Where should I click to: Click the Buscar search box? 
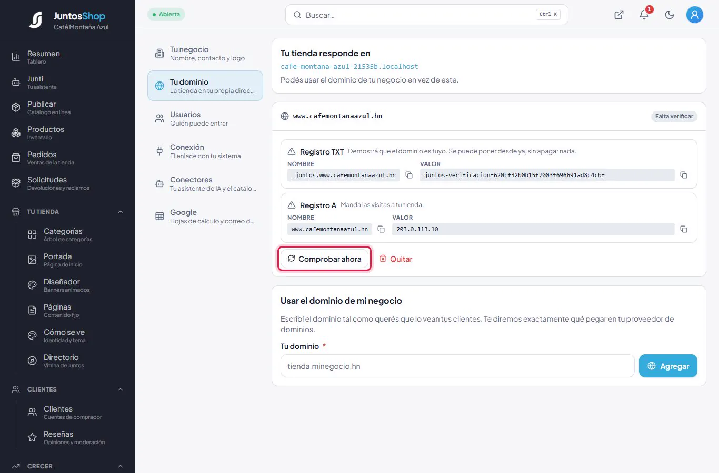pyautogui.click(x=427, y=15)
